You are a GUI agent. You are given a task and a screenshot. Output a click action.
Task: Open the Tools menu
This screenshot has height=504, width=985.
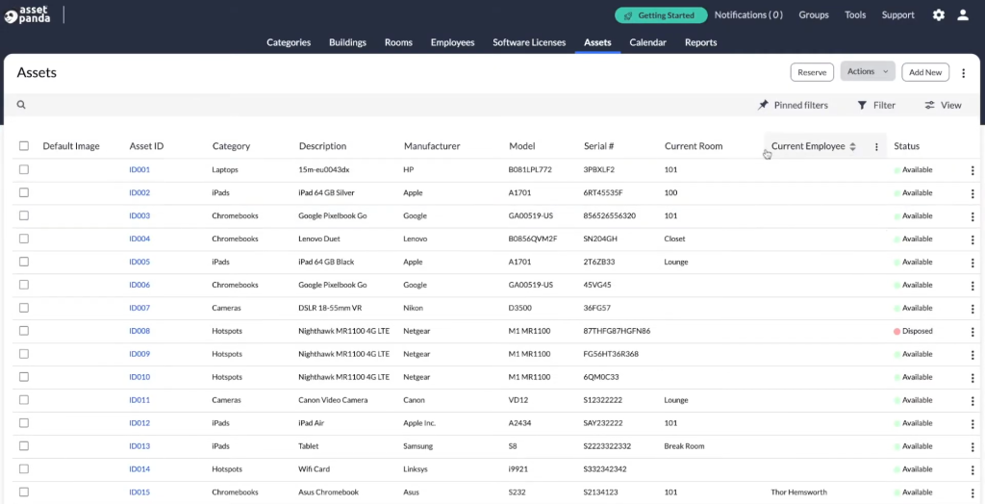855,15
